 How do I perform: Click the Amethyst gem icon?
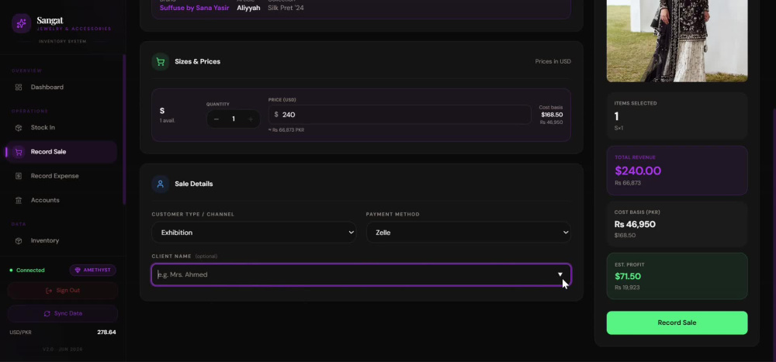point(77,271)
